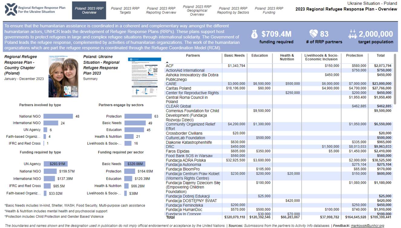The width and height of the screenshot is (401, 228).
Task: Open 2023 RRP Reporting by Sectors tab
Action: 233,10
